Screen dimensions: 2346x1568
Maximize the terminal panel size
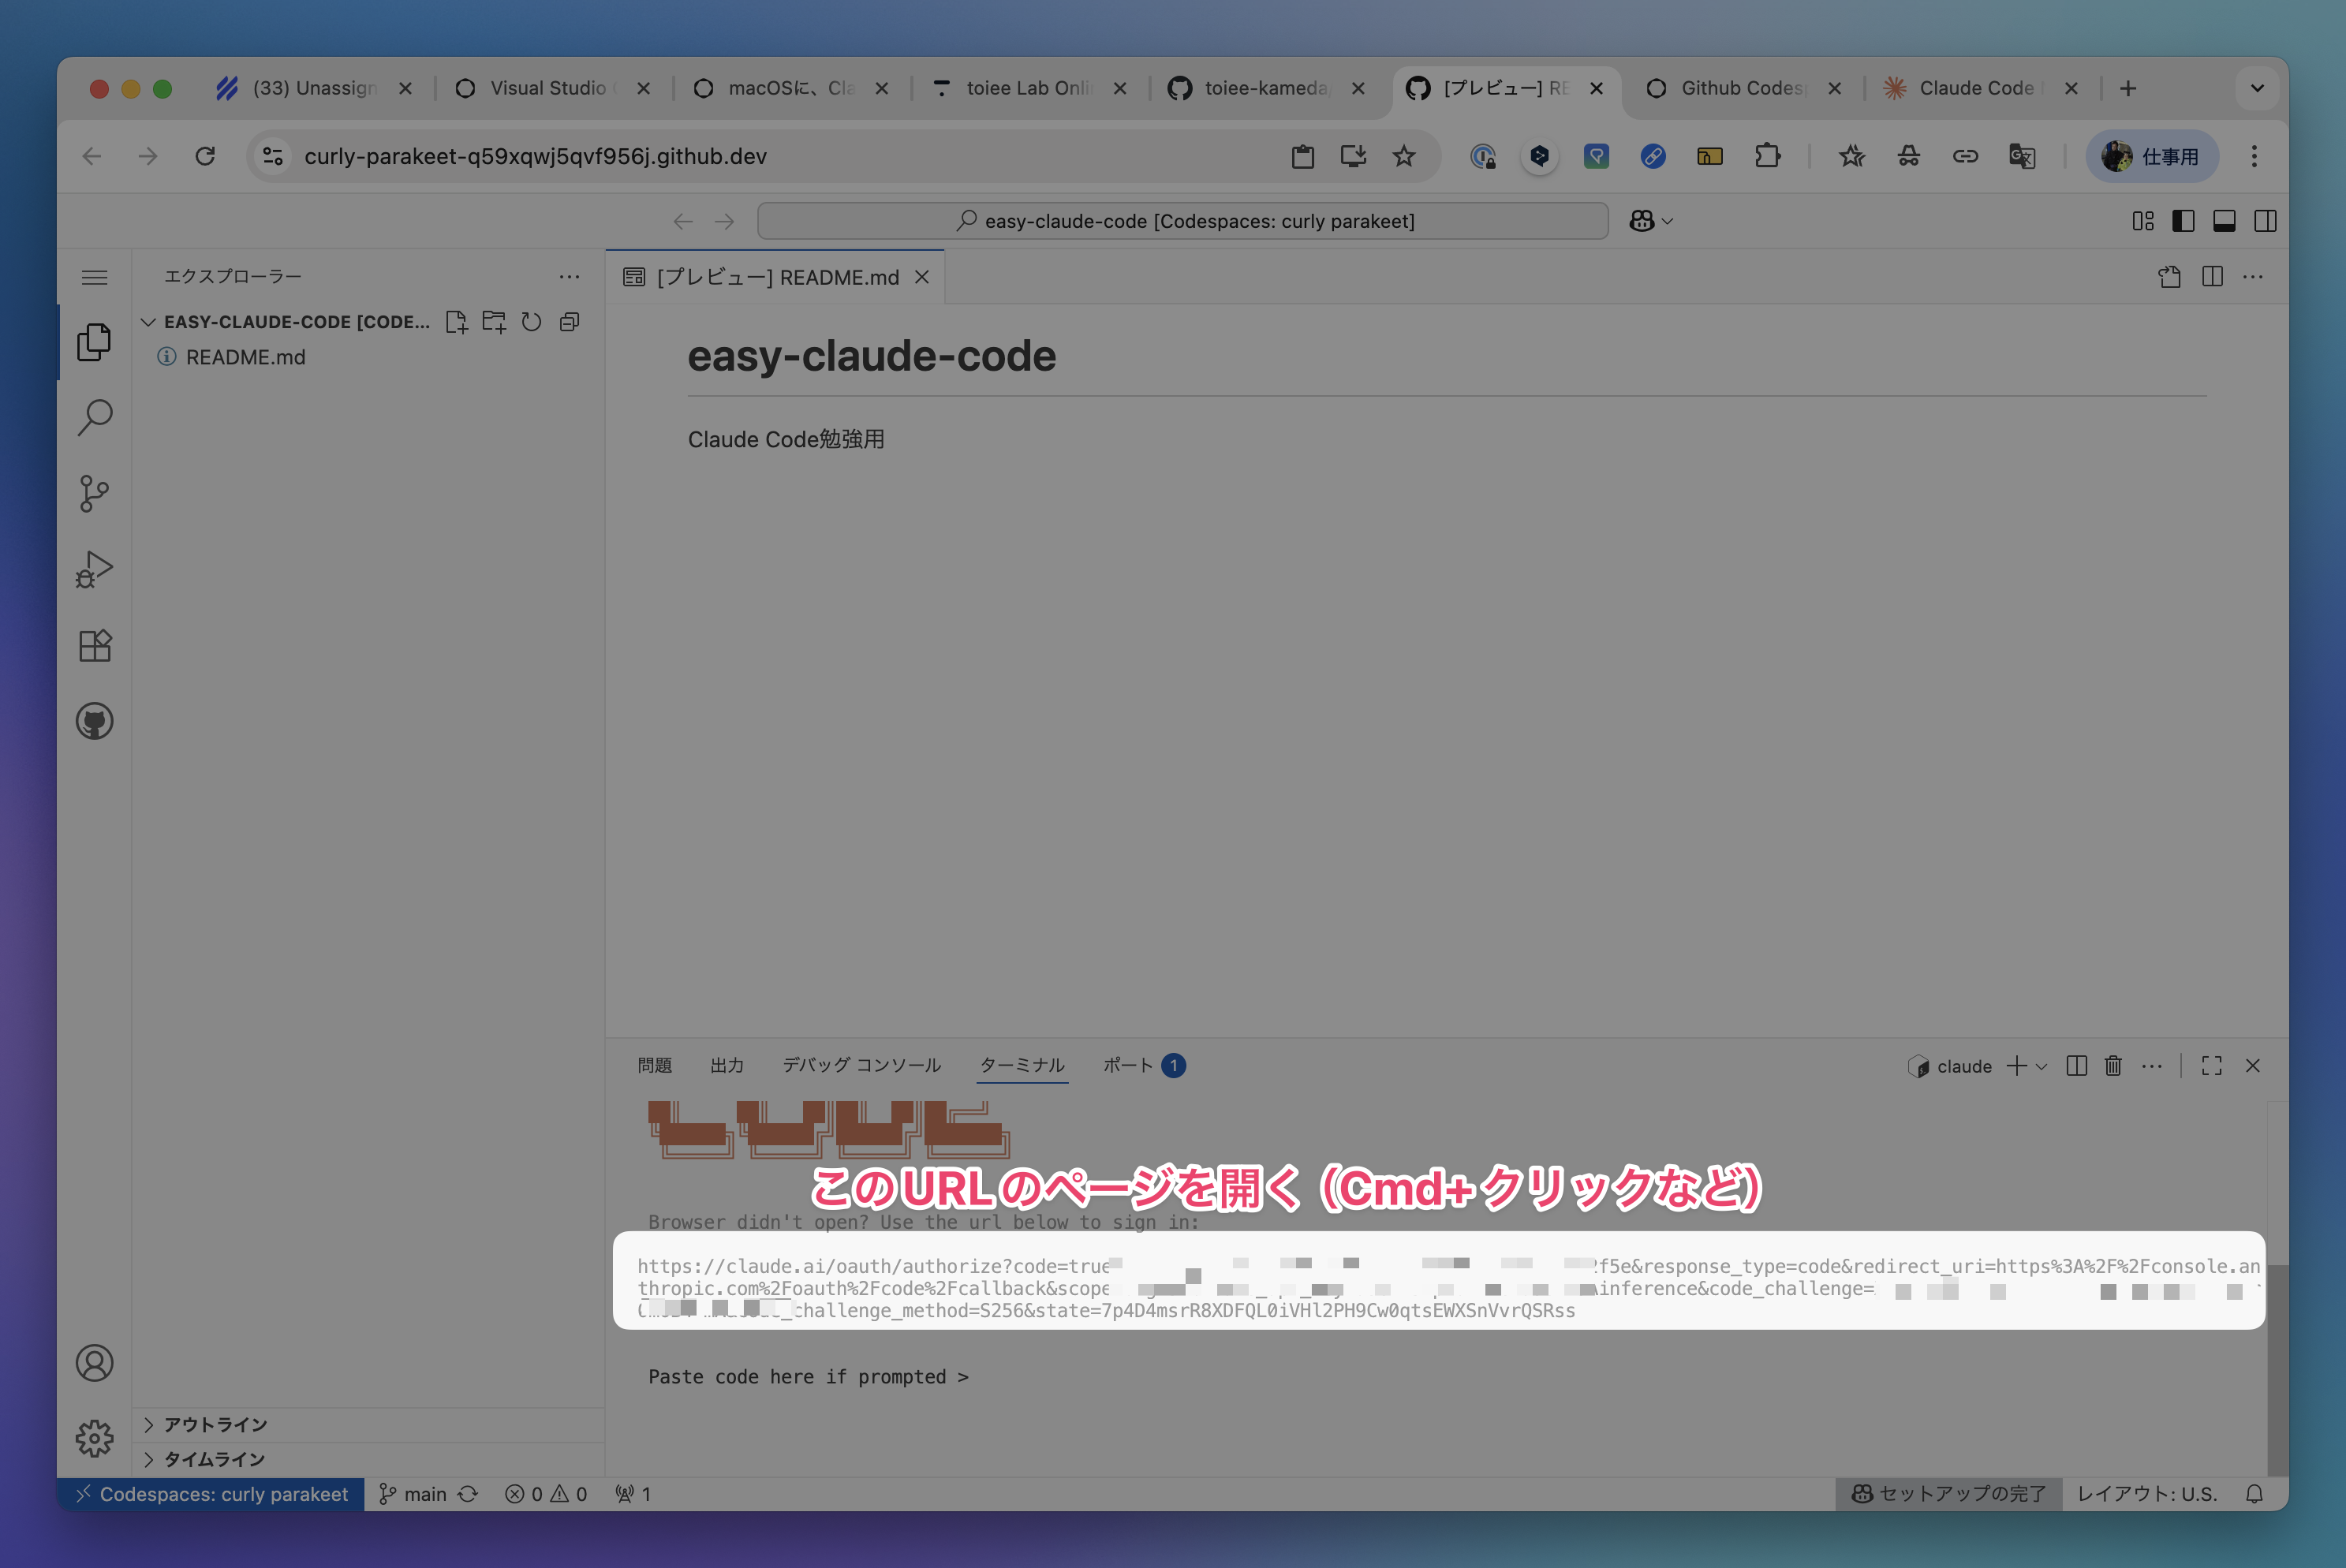(2212, 1066)
